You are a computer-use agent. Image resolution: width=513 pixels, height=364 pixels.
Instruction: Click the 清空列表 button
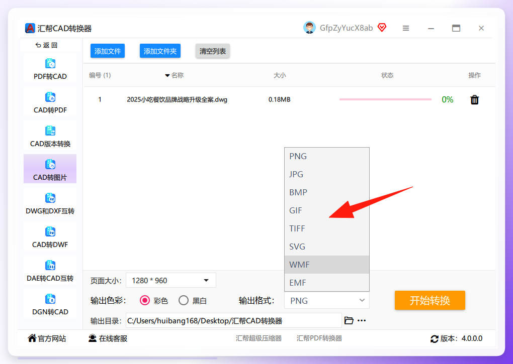click(213, 51)
